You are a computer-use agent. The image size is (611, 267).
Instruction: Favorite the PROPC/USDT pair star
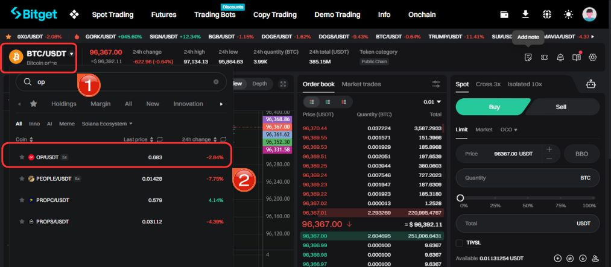(22, 200)
